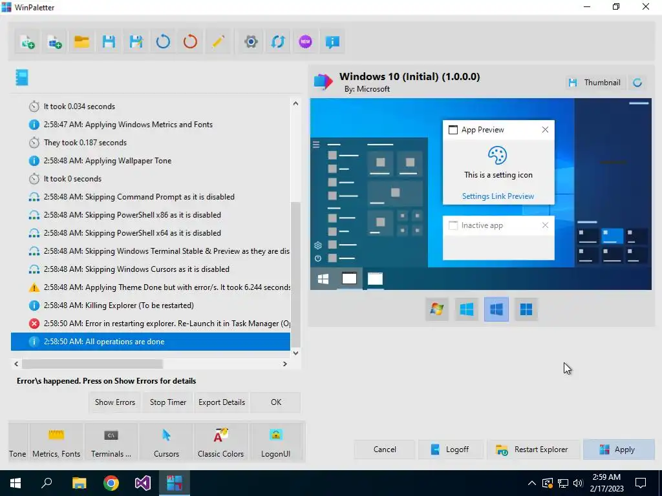
Task: Click Save As floppy with pencil icon
Action: pyautogui.click(x=136, y=42)
